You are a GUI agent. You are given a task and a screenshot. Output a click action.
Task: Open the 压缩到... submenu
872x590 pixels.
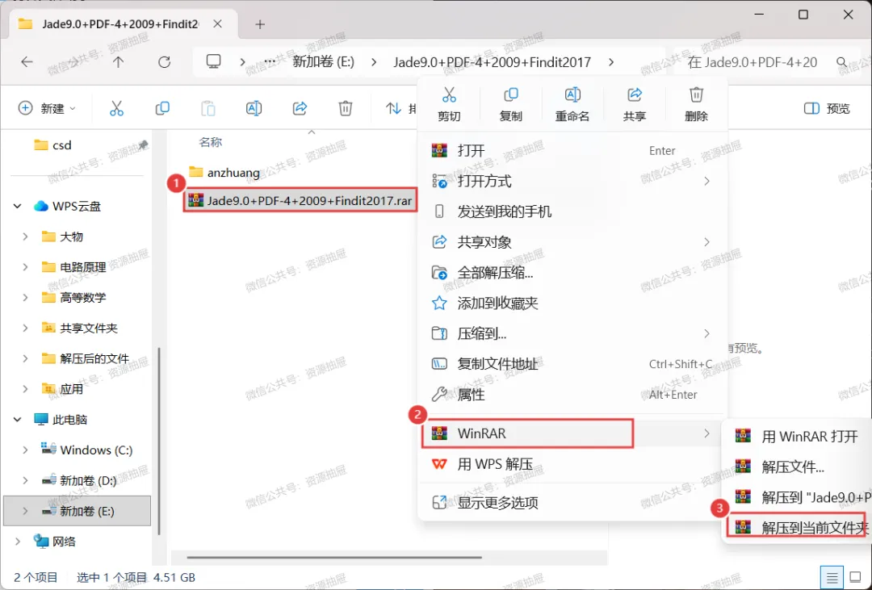(572, 333)
